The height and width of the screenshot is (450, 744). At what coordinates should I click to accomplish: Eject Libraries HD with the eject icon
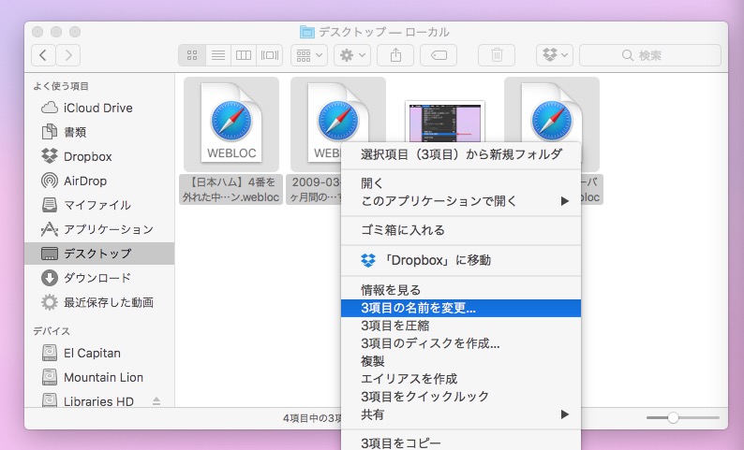[x=156, y=401]
